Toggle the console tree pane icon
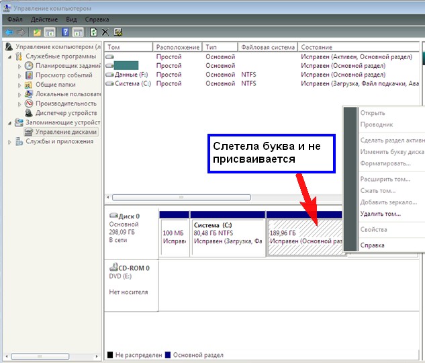425x363 pixels. (x=50, y=32)
